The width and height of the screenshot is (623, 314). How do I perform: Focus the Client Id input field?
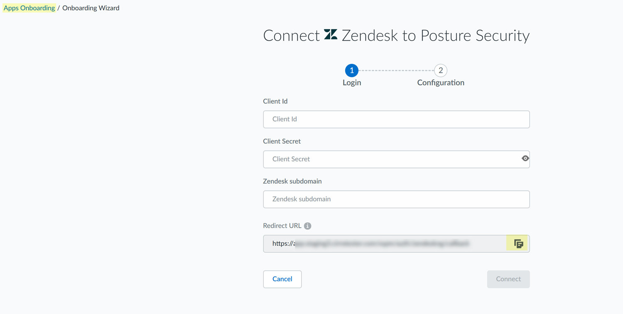[396, 119]
